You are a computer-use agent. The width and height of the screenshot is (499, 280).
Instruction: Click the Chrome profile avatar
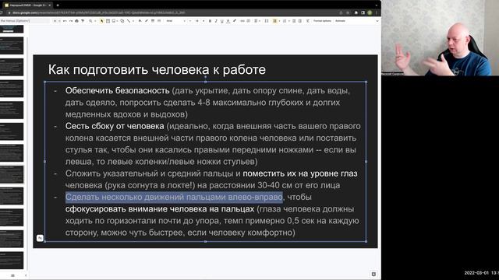[370, 12]
